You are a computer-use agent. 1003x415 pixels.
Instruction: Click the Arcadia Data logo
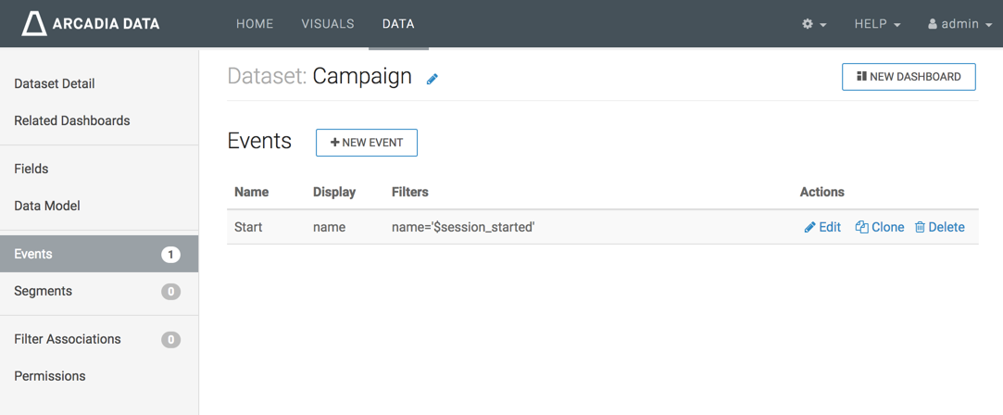pyautogui.click(x=91, y=24)
